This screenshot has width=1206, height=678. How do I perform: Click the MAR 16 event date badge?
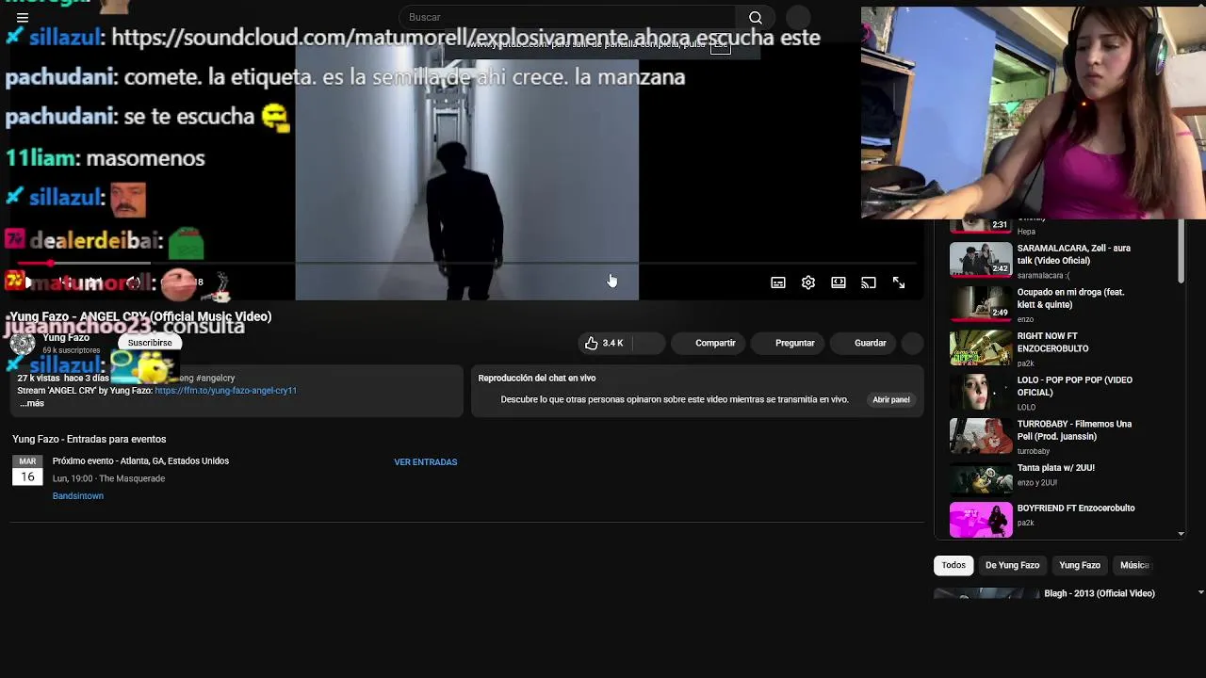[27, 470]
